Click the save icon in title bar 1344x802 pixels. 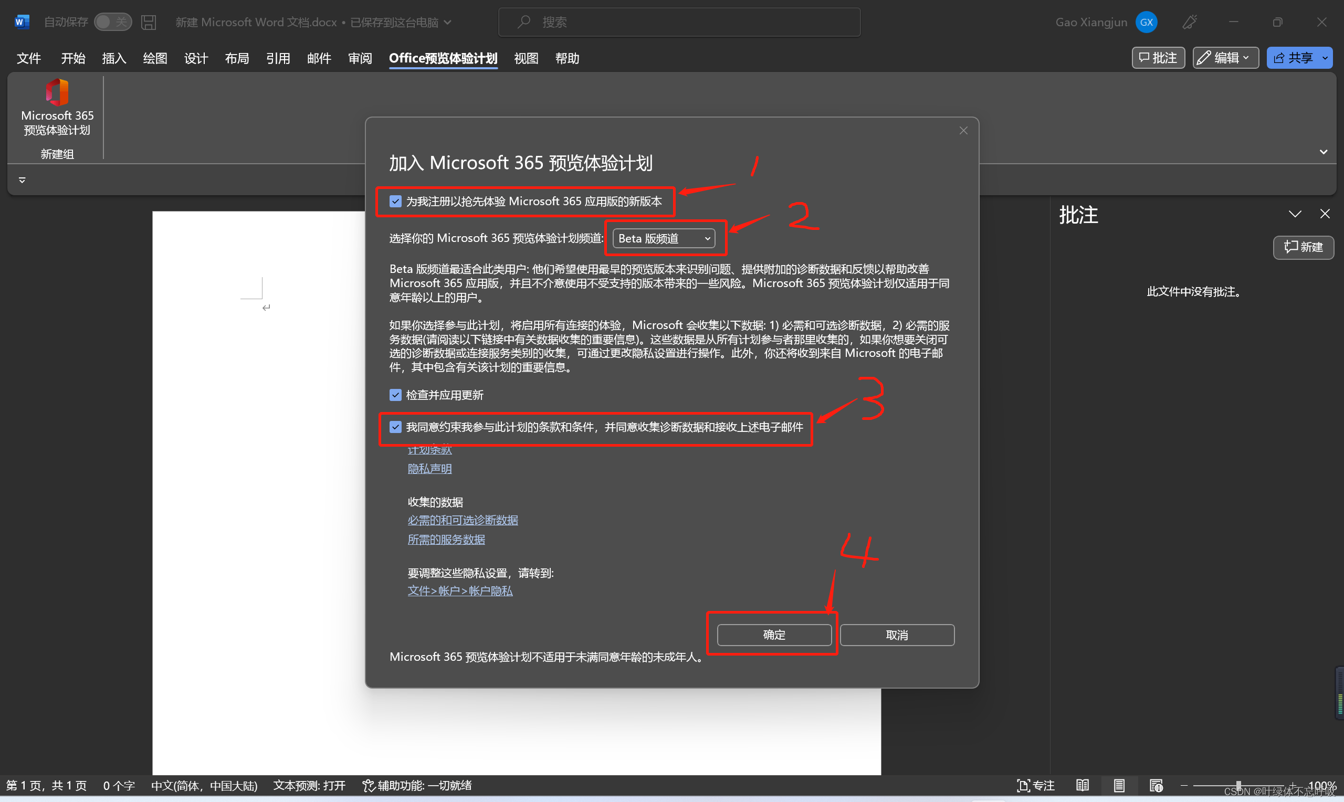148,22
